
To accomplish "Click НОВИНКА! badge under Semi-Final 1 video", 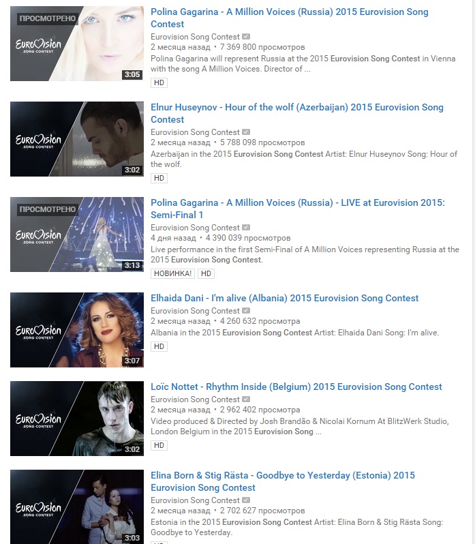I will [172, 273].
